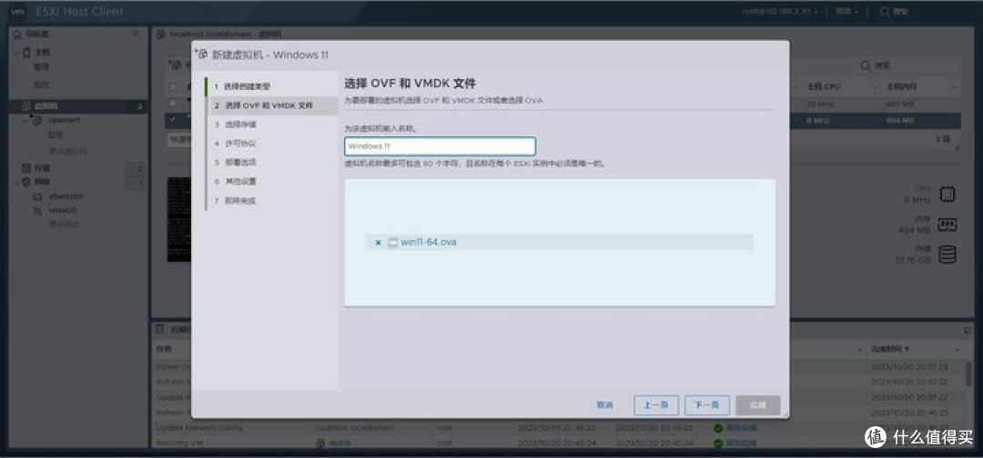Screen dimensions: 983x458
Task: Collapse the openwrt tree node
Action: (x=25, y=120)
